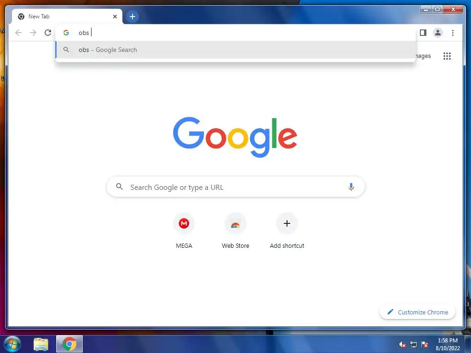The width and height of the screenshot is (471, 353).
Task: Click the address bar containing obs
Action: [236, 33]
